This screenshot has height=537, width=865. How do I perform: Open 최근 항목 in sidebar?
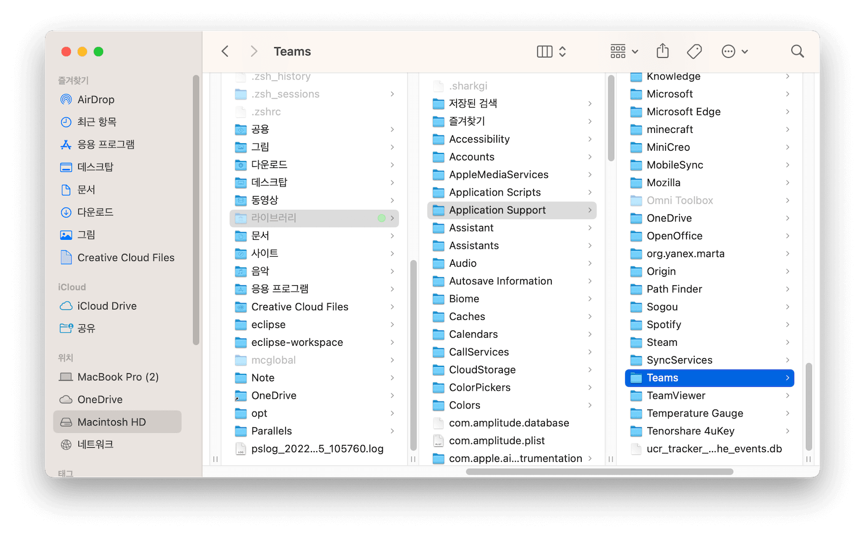[118, 122]
